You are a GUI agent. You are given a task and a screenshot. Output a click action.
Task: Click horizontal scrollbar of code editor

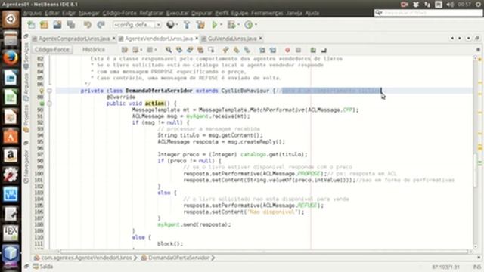tap(264, 252)
